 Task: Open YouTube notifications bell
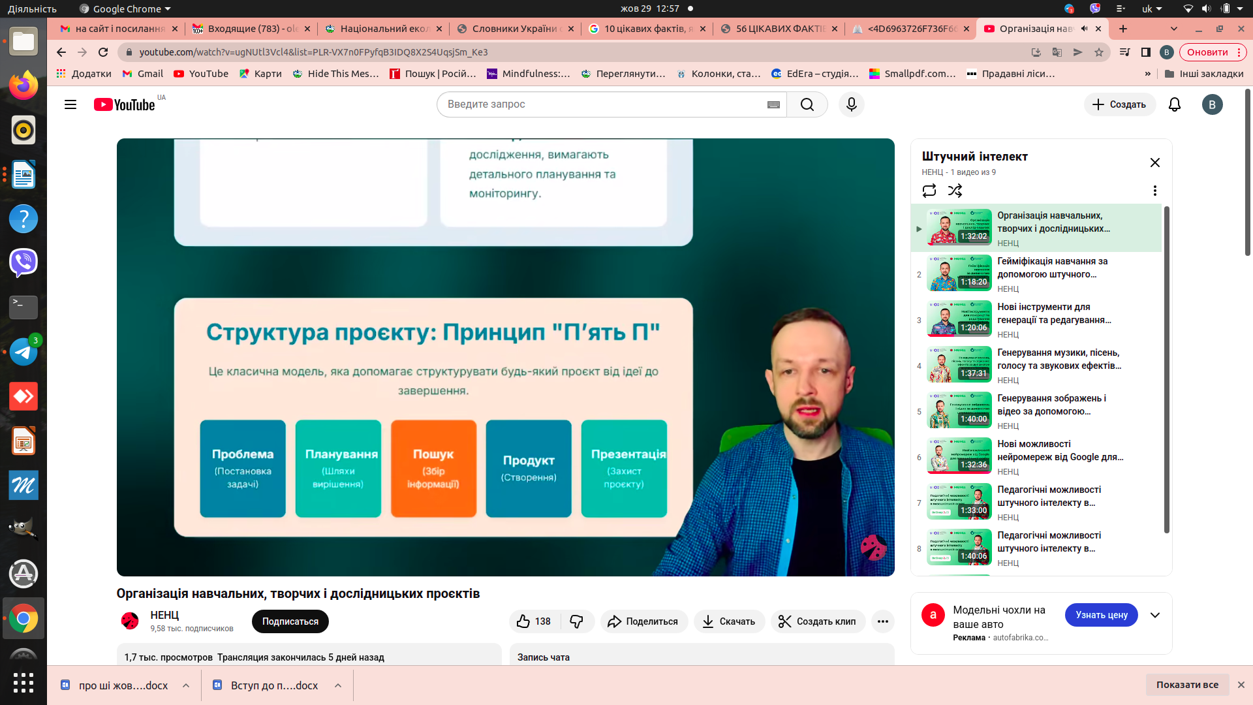(1175, 104)
